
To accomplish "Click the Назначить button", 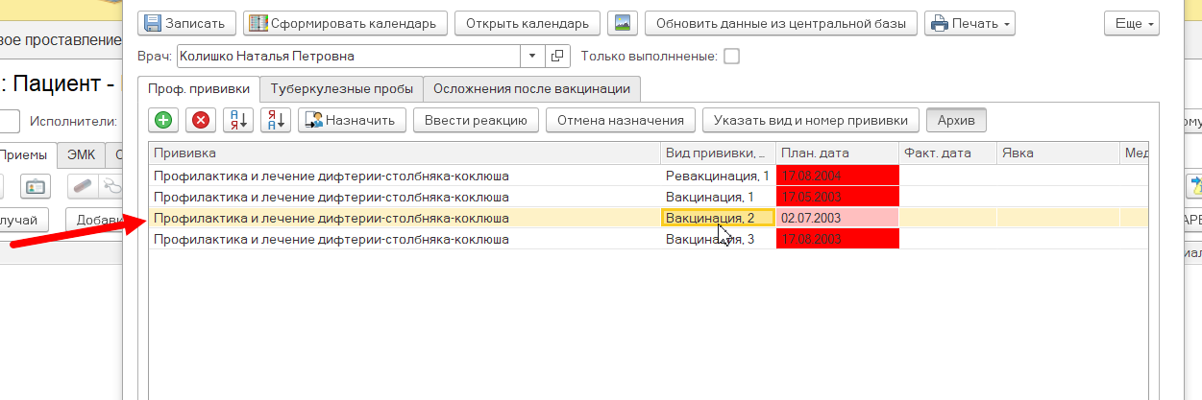I will pos(353,120).
